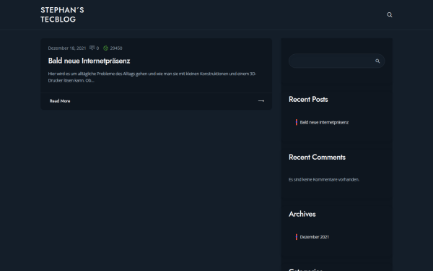Submit search with sidebar magnifier icon
The image size is (433, 271).
point(377,61)
